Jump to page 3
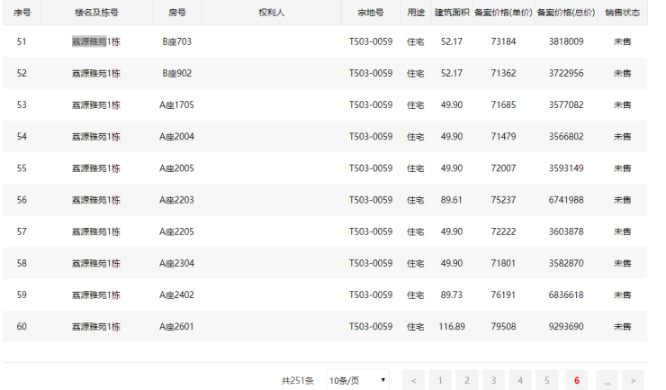 click(x=493, y=380)
